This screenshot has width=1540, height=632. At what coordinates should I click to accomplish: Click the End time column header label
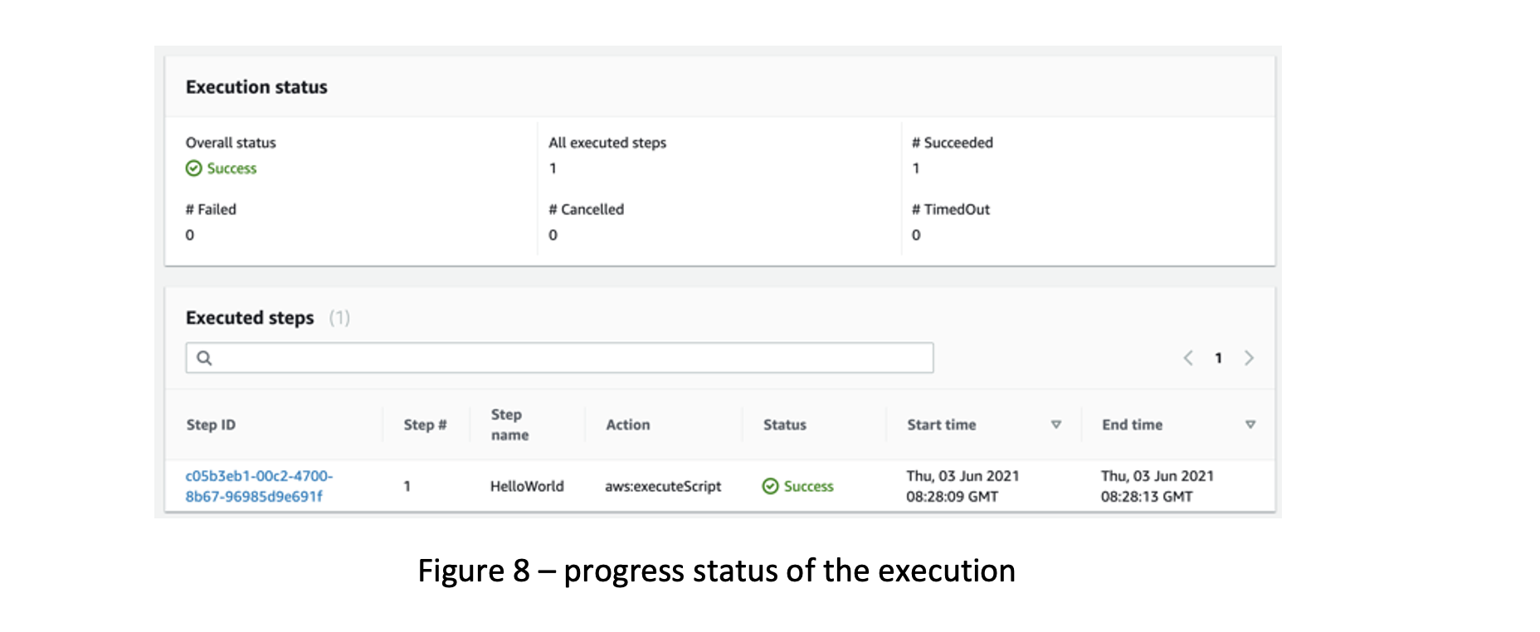pos(1132,425)
